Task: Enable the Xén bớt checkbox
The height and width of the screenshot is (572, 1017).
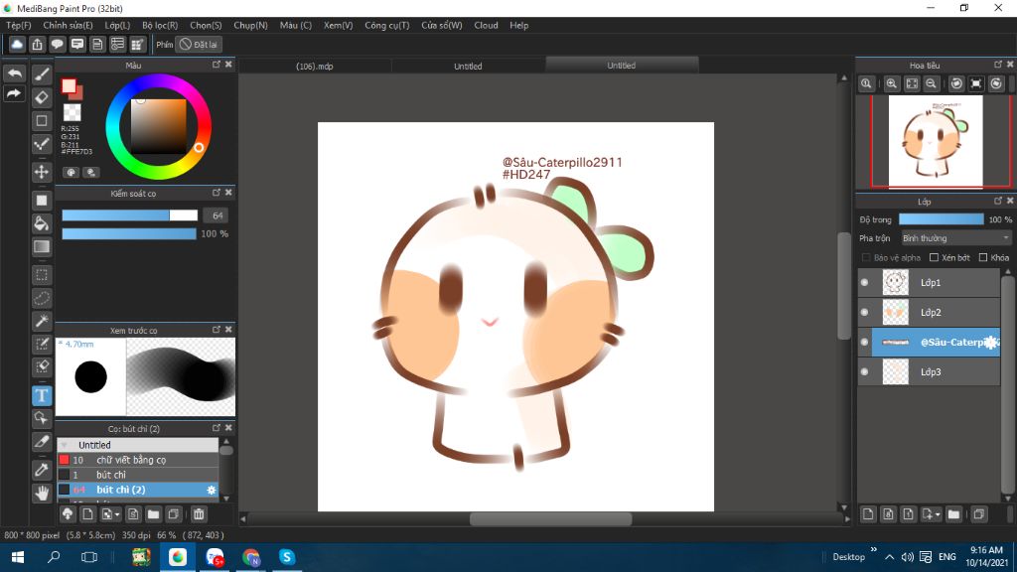Action: tap(934, 257)
